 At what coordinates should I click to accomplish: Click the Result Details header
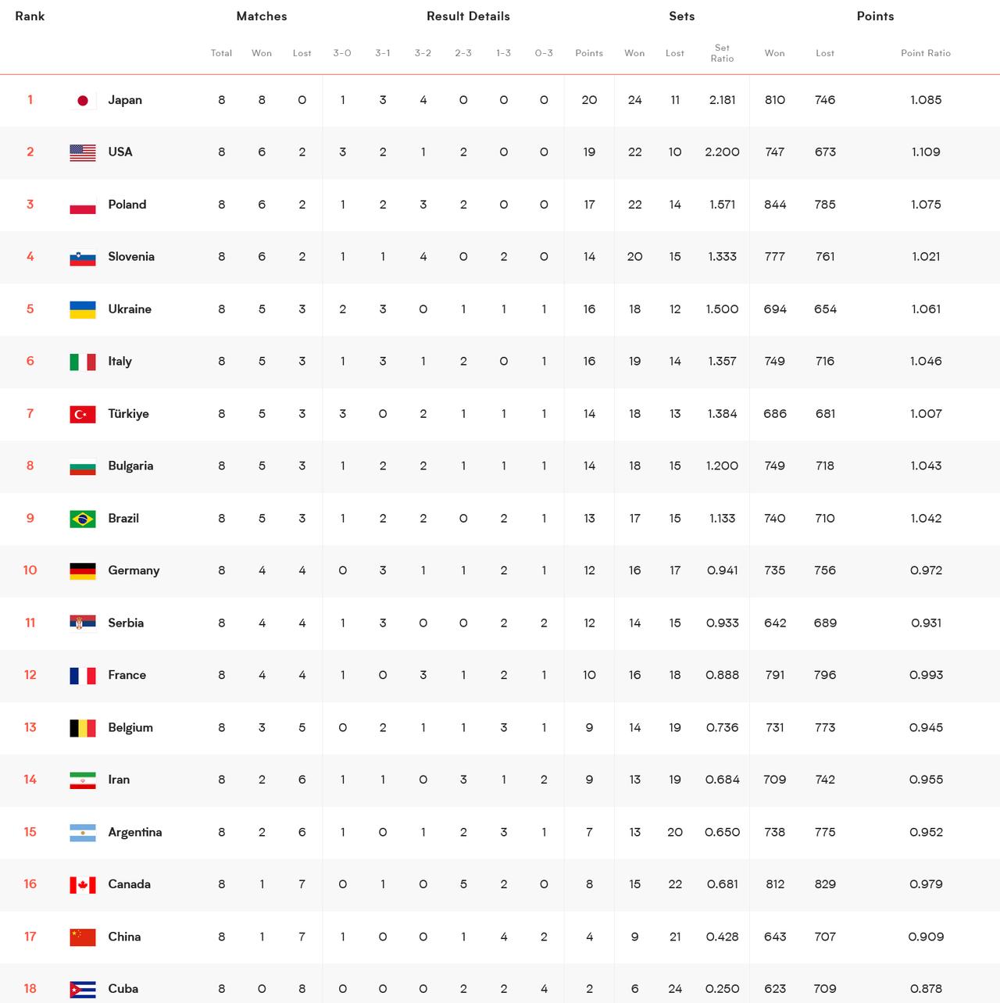tap(468, 16)
